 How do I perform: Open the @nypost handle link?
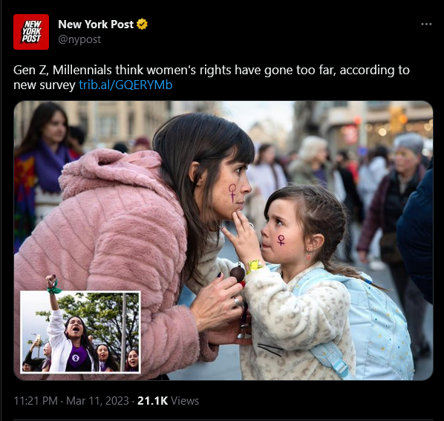coord(79,39)
